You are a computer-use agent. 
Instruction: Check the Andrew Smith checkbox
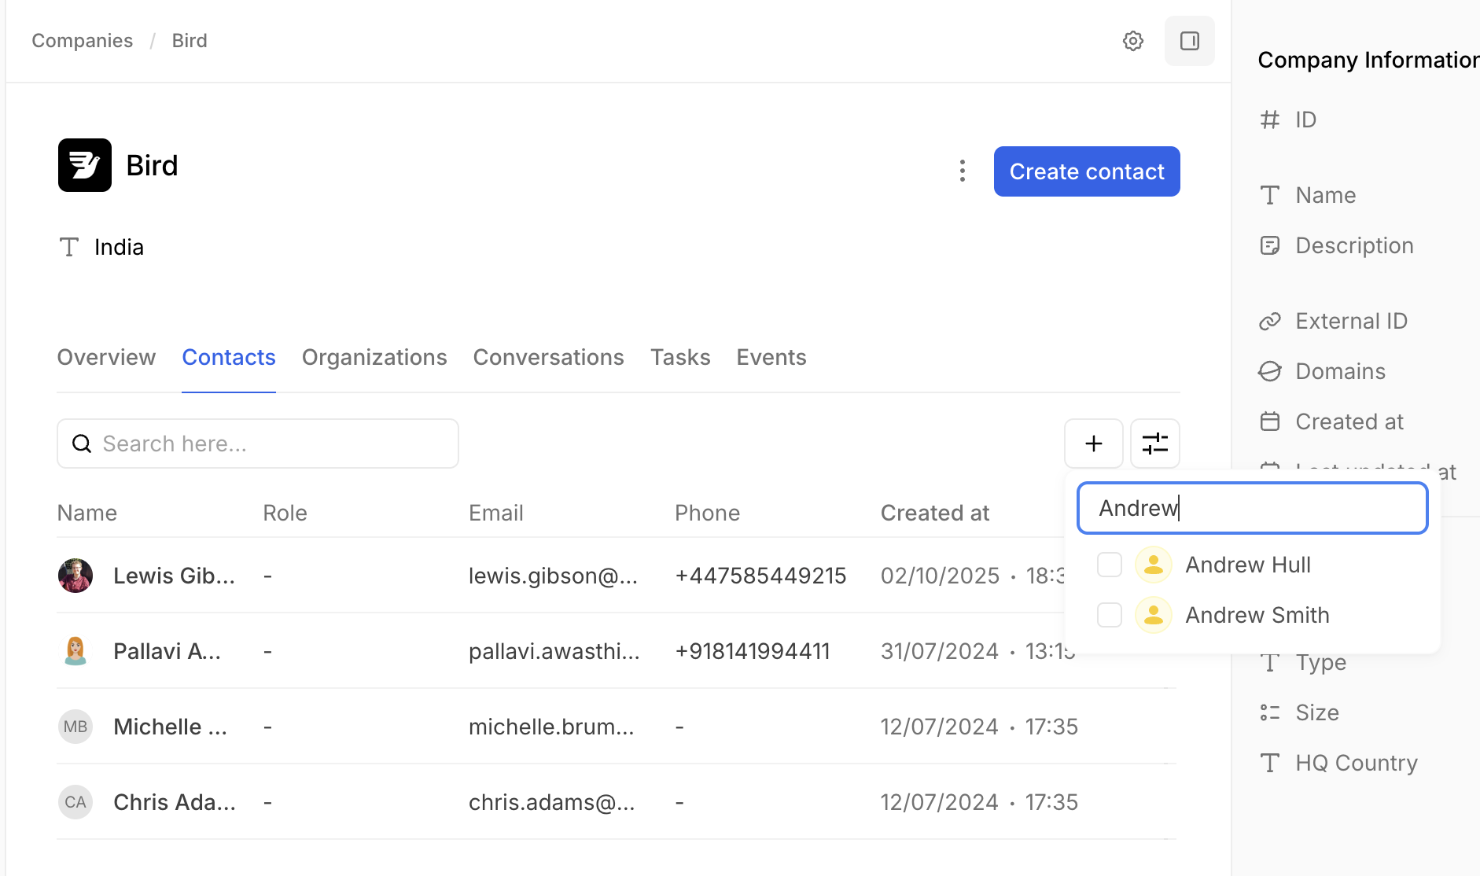[x=1109, y=615]
